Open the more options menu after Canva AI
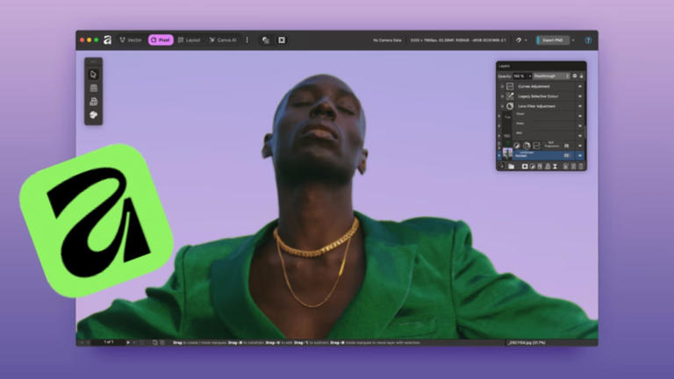 pos(247,39)
